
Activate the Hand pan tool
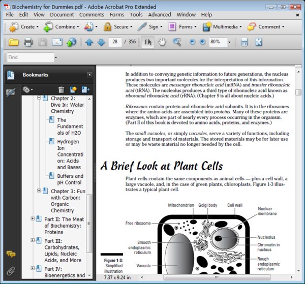pyautogui.click(x=162, y=42)
